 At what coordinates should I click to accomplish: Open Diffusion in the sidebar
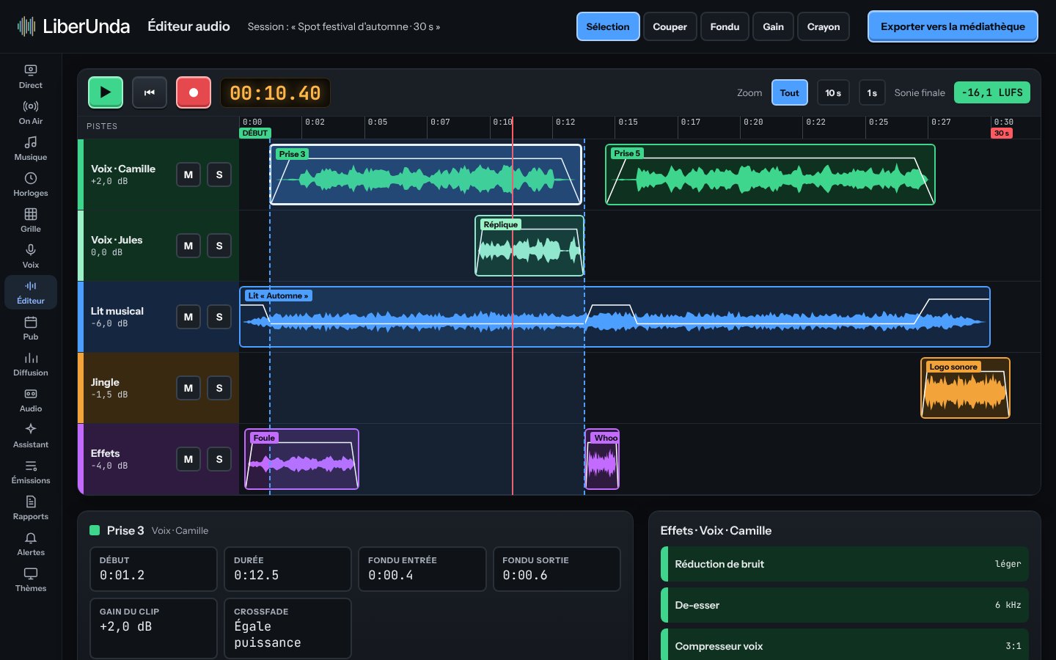(x=31, y=364)
